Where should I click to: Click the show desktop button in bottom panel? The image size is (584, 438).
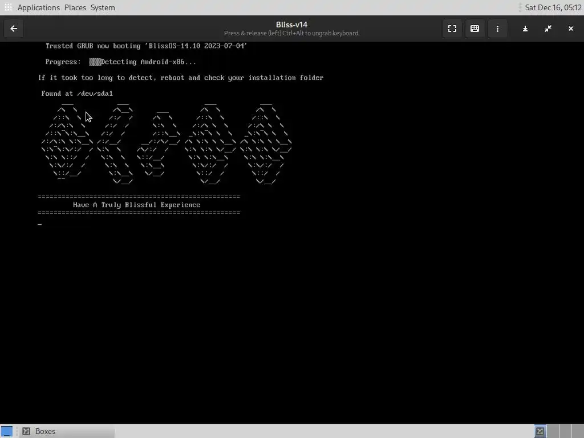pyautogui.click(x=7, y=431)
